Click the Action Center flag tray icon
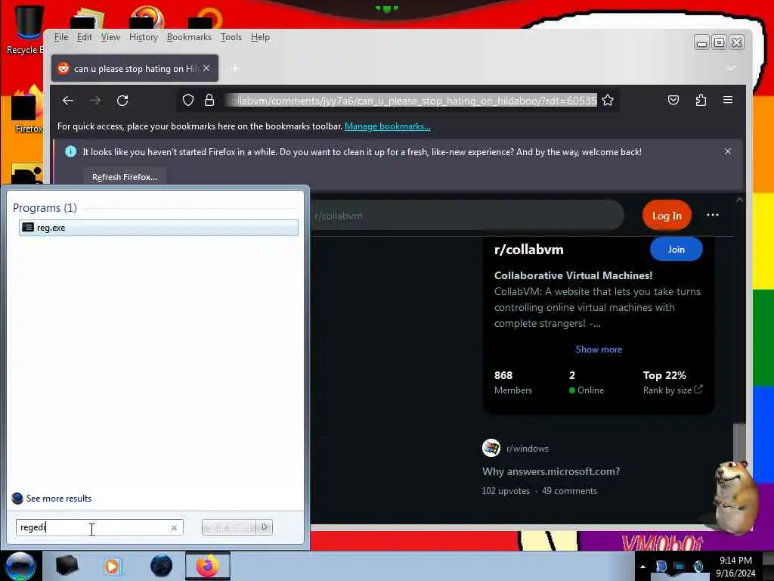This screenshot has height=581, width=774. click(661, 567)
